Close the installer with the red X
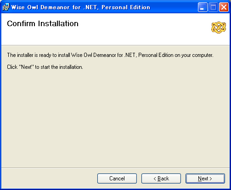This screenshot has width=231, height=190. (224, 7)
